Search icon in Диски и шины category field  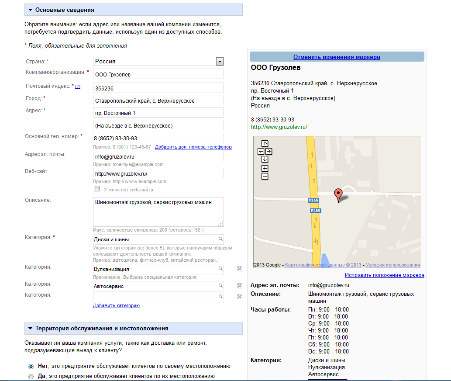tap(220, 239)
